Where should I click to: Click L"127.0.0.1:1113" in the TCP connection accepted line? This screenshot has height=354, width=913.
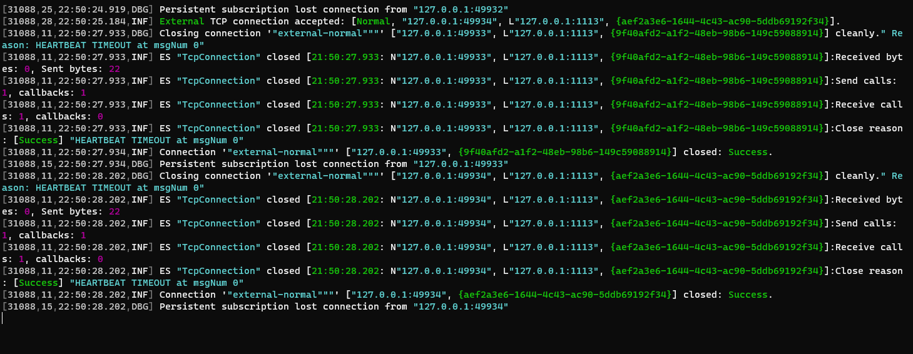[x=555, y=21]
